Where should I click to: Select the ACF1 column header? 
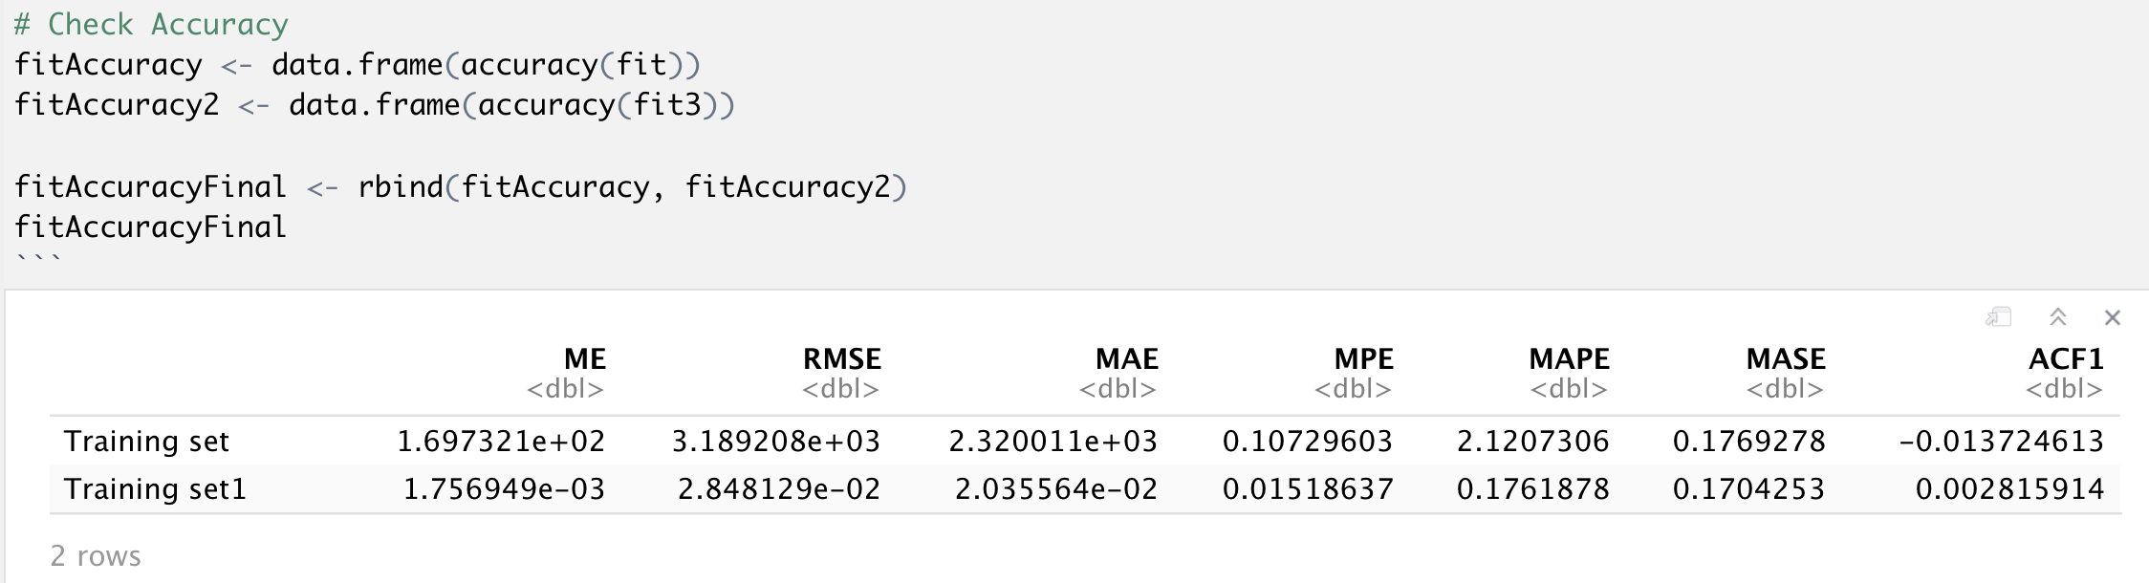2066,359
